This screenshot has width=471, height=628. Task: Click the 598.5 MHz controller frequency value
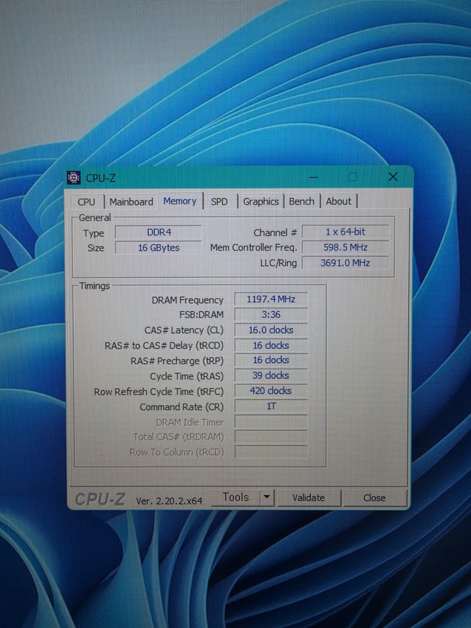point(345,247)
